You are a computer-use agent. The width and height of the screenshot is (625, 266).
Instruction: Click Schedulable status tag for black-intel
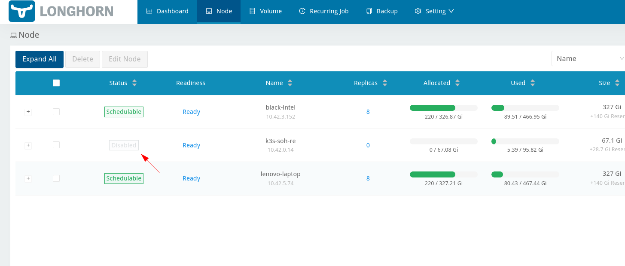124,112
